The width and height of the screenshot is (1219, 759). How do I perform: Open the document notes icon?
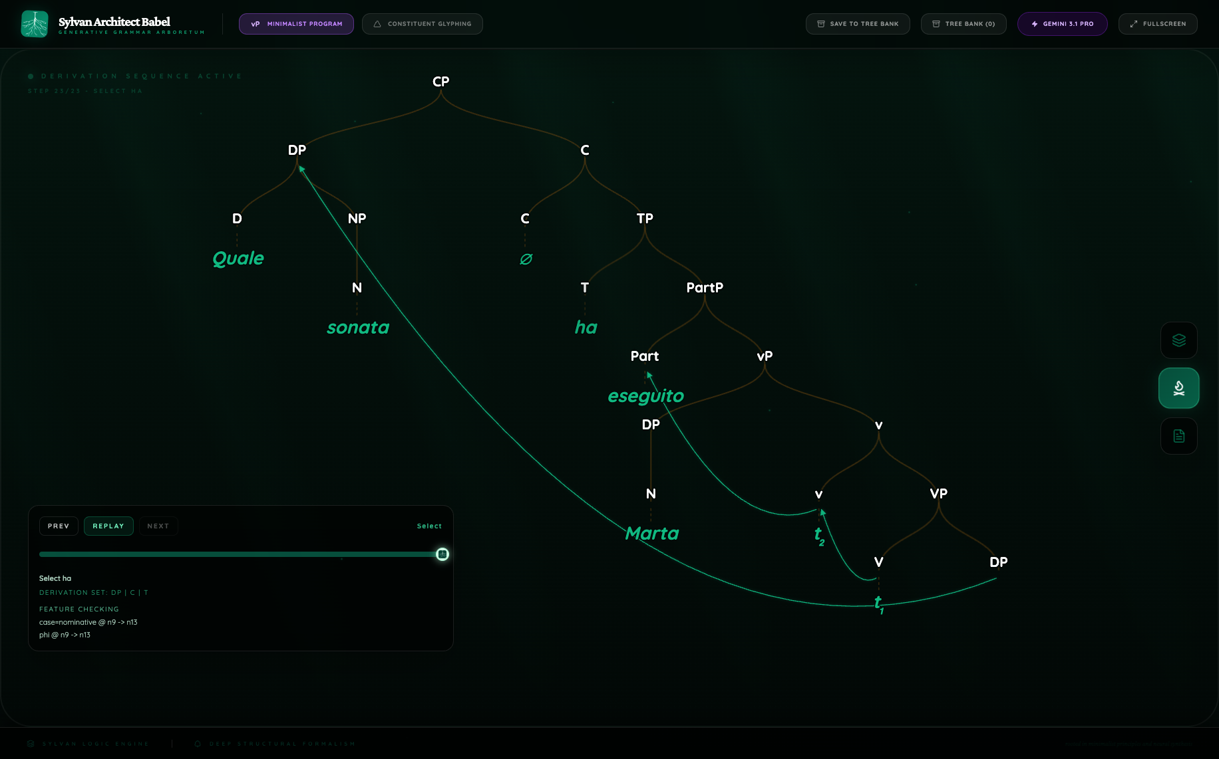coord(1178,436)
